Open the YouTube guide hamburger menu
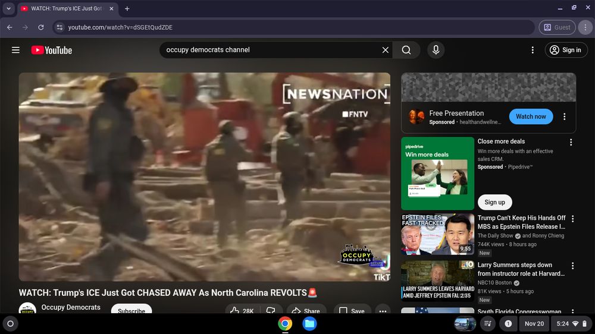The image size is (595, 334). coord(15,50)
